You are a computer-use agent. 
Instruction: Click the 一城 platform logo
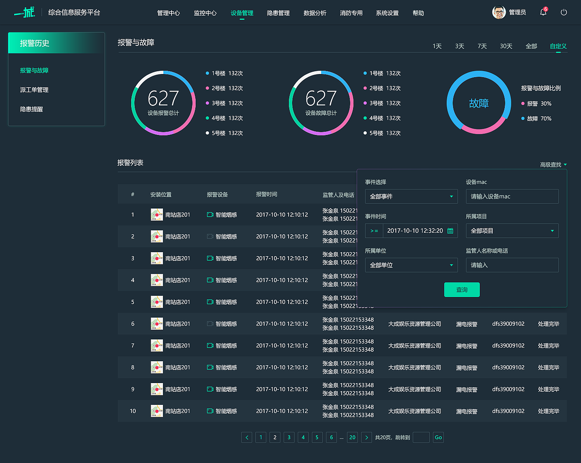click(24, 12)
